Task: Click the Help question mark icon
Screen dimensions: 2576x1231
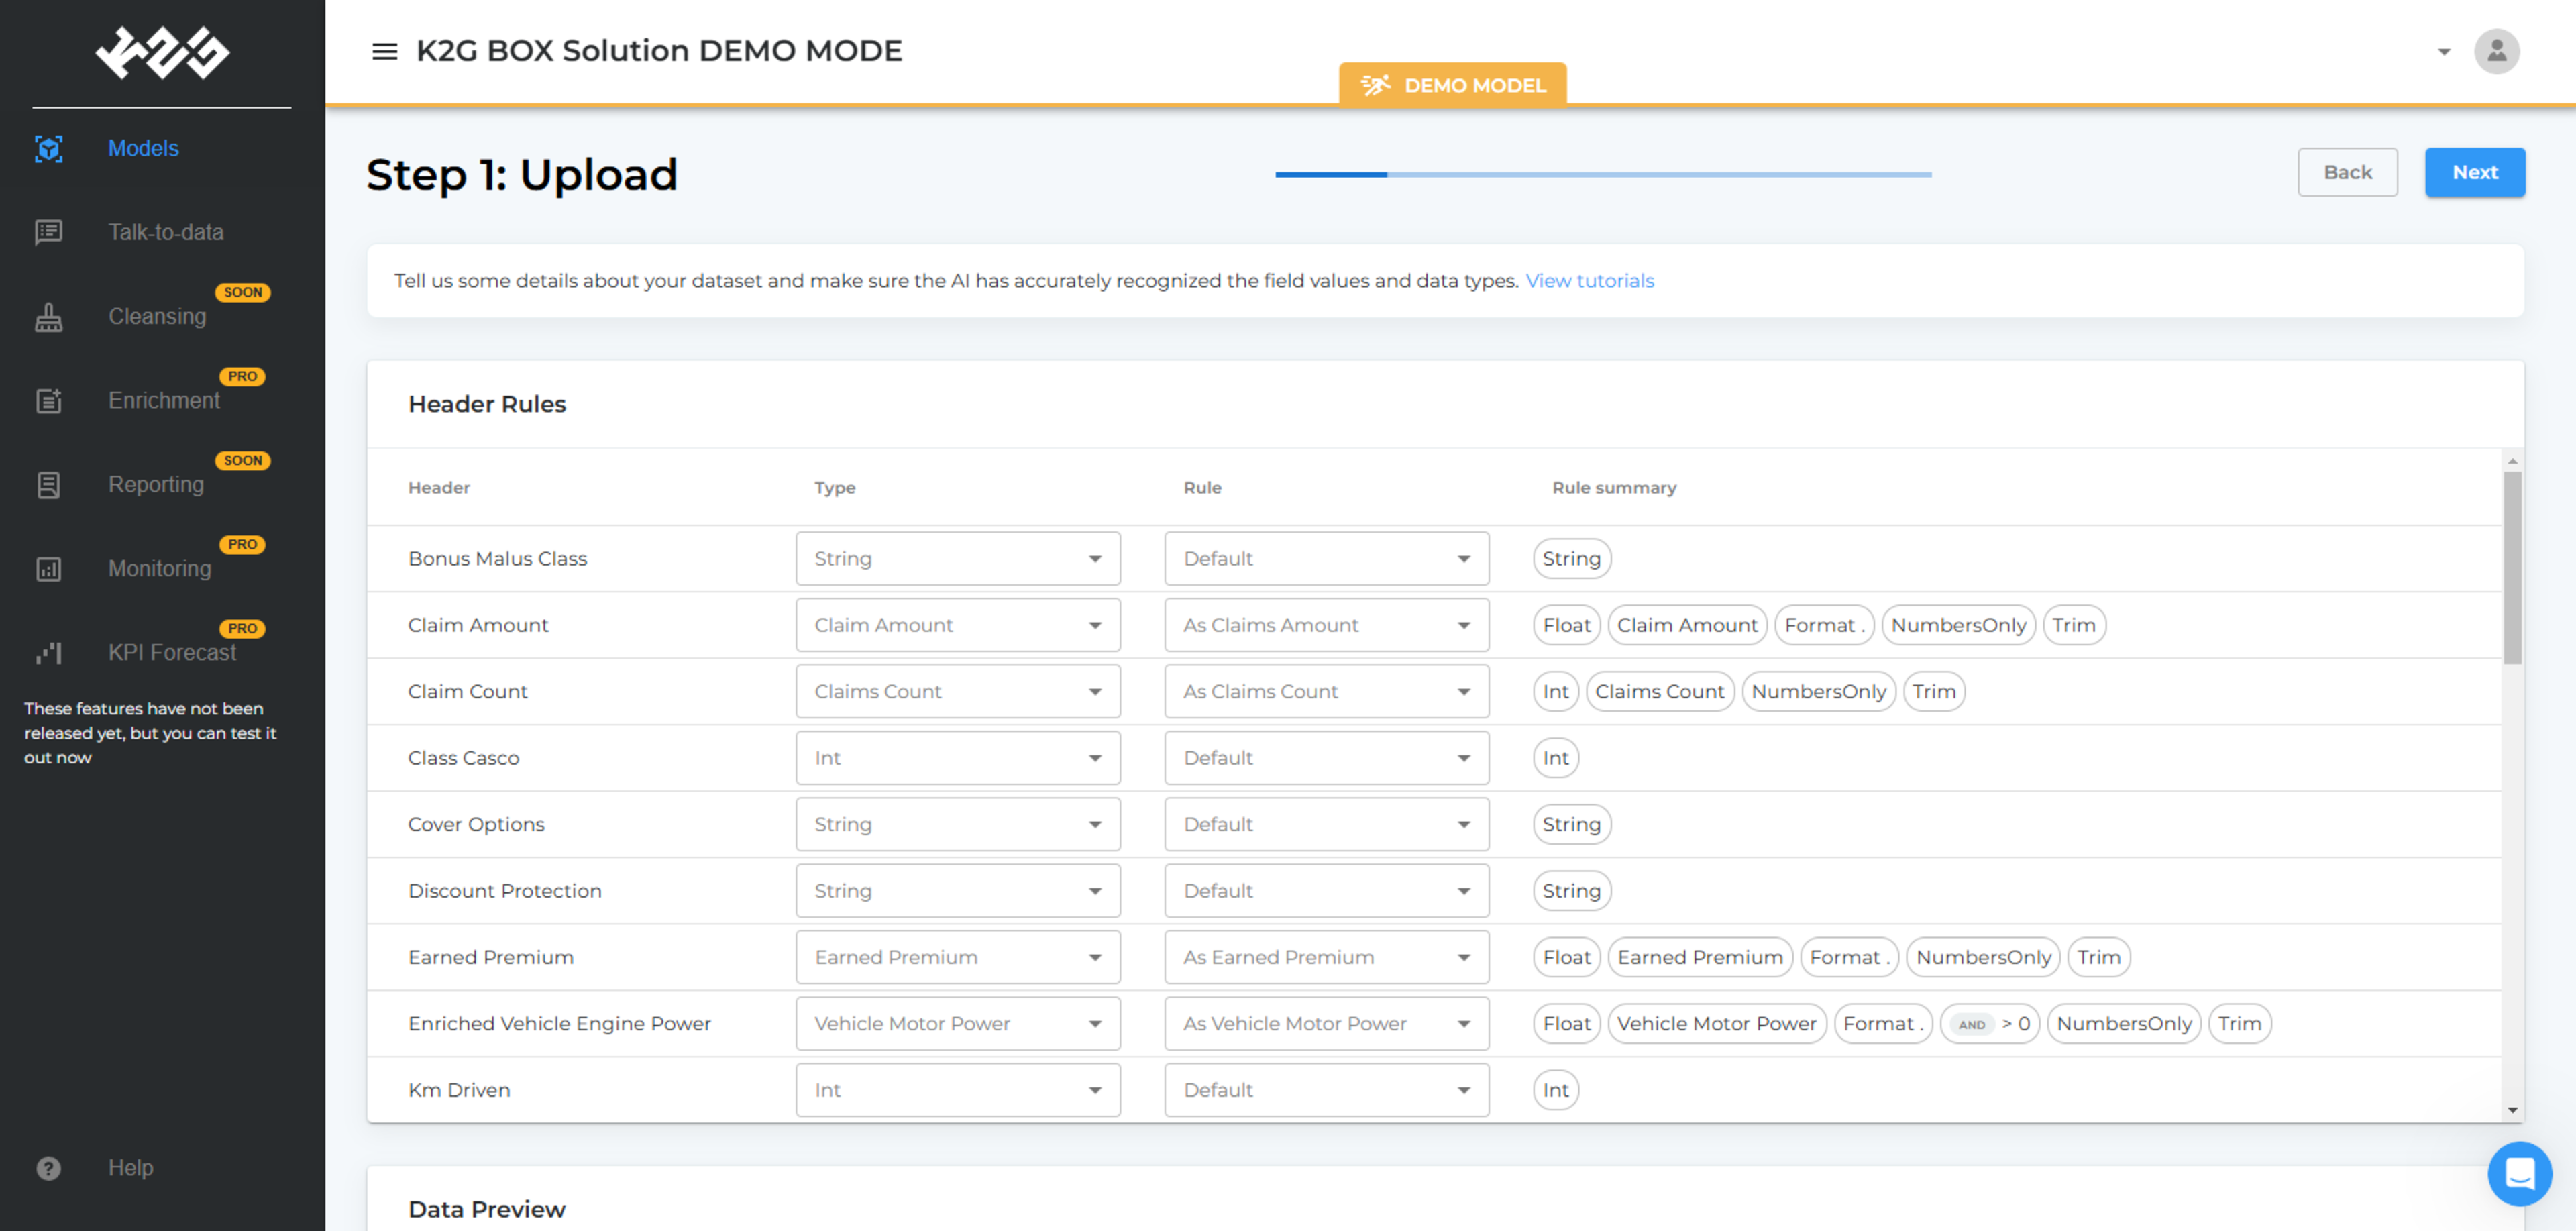Action: [48, 1167]
